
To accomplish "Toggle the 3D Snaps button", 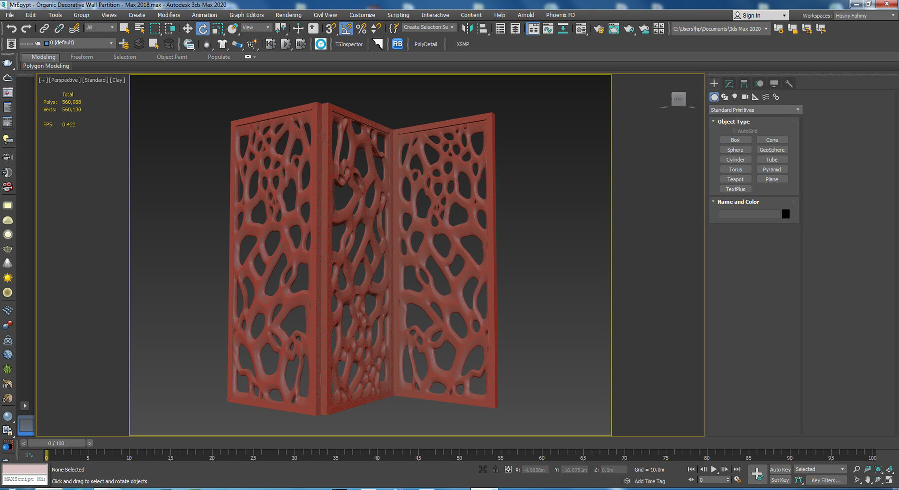I will pos(330,28).
